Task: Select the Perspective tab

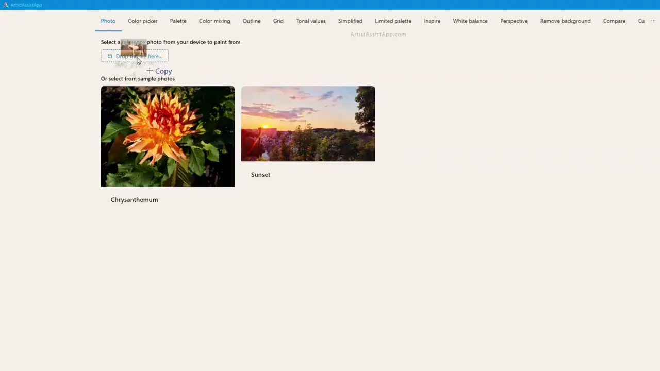Action: [x=514, y=21]
